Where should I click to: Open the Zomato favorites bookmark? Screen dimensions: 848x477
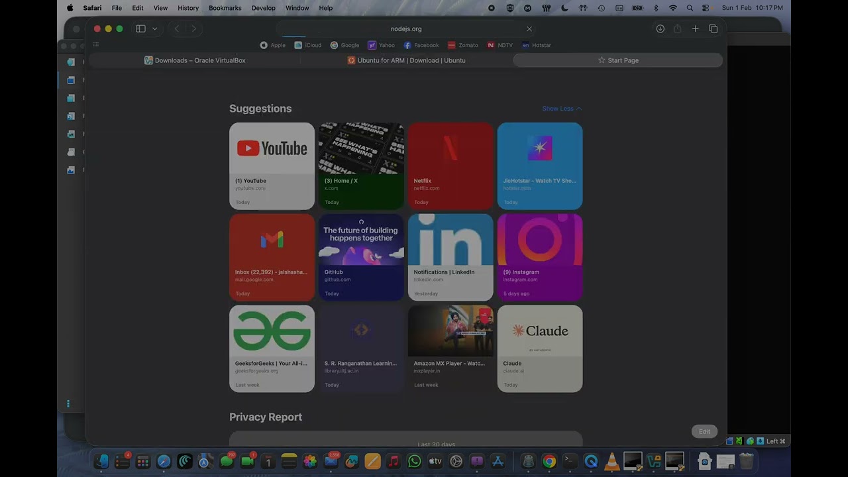[x=462, y=45]
